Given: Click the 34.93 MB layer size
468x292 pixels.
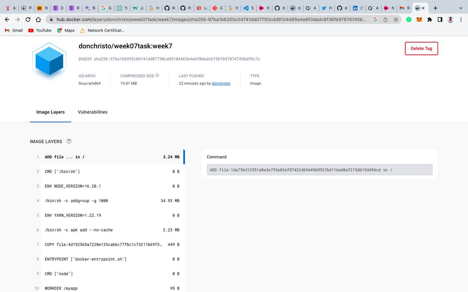Looking at the screenshot, I should 170,201.
